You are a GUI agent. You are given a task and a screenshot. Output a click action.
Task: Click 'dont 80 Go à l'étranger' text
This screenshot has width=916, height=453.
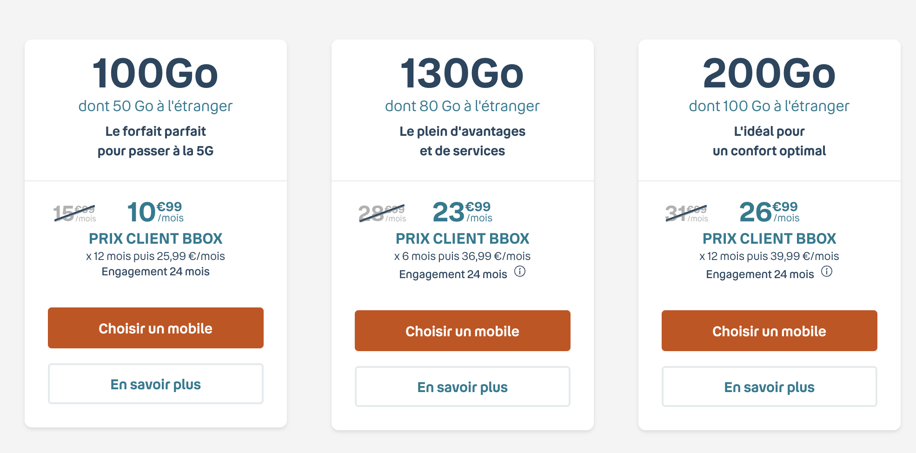pyautogui.click(x=462, y=106)
